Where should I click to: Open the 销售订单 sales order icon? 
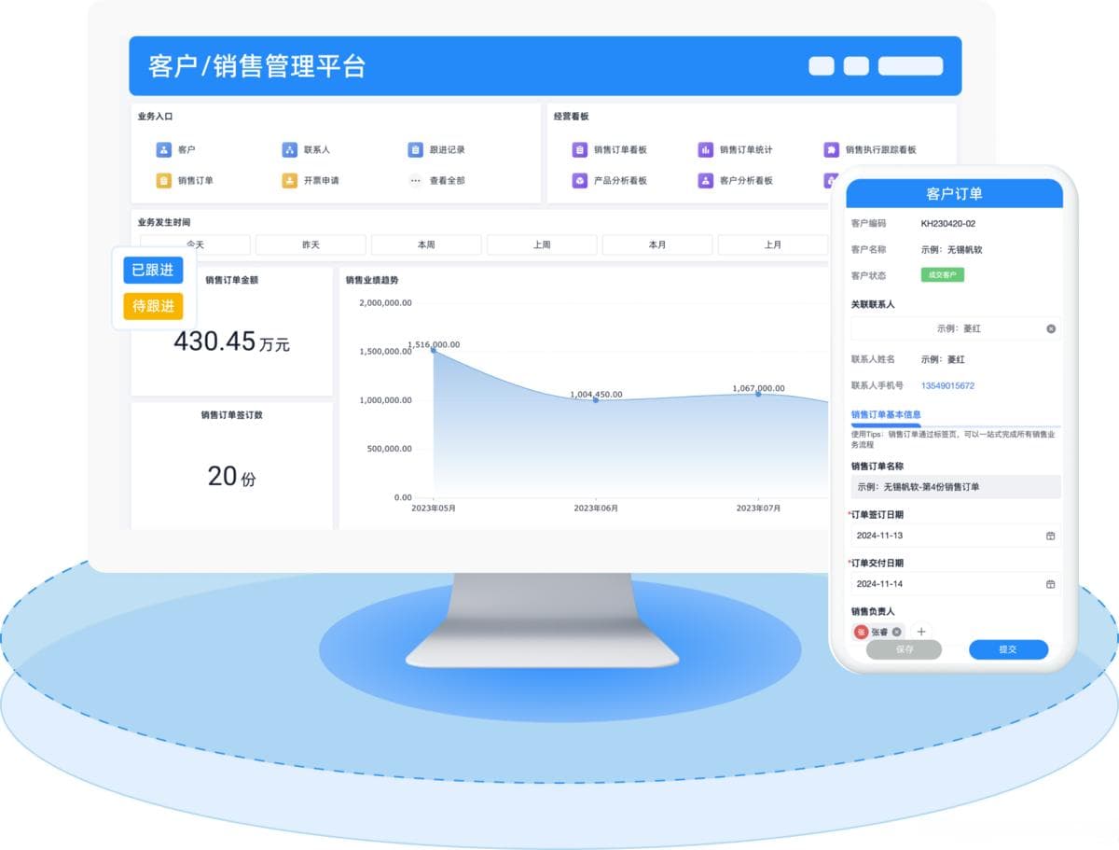click(x=164, y=180)
